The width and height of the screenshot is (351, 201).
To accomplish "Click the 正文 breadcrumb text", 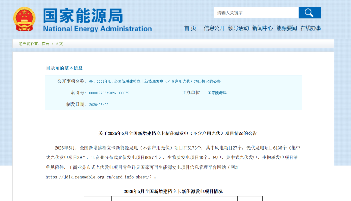I will pos(59,44).
